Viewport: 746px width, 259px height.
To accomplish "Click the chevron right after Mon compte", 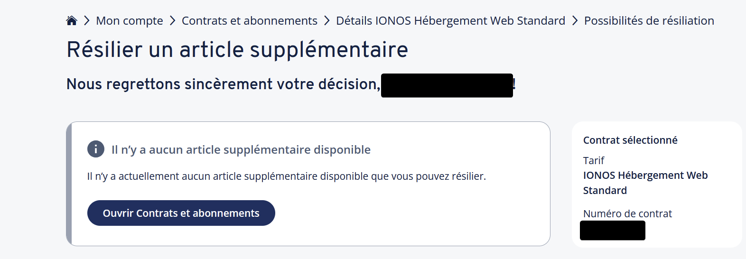I will [x=172, y=20].
